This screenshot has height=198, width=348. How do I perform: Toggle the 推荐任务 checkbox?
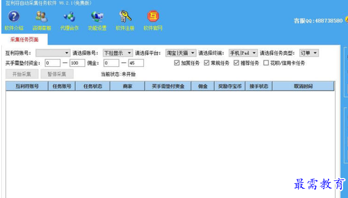(236, 63)
